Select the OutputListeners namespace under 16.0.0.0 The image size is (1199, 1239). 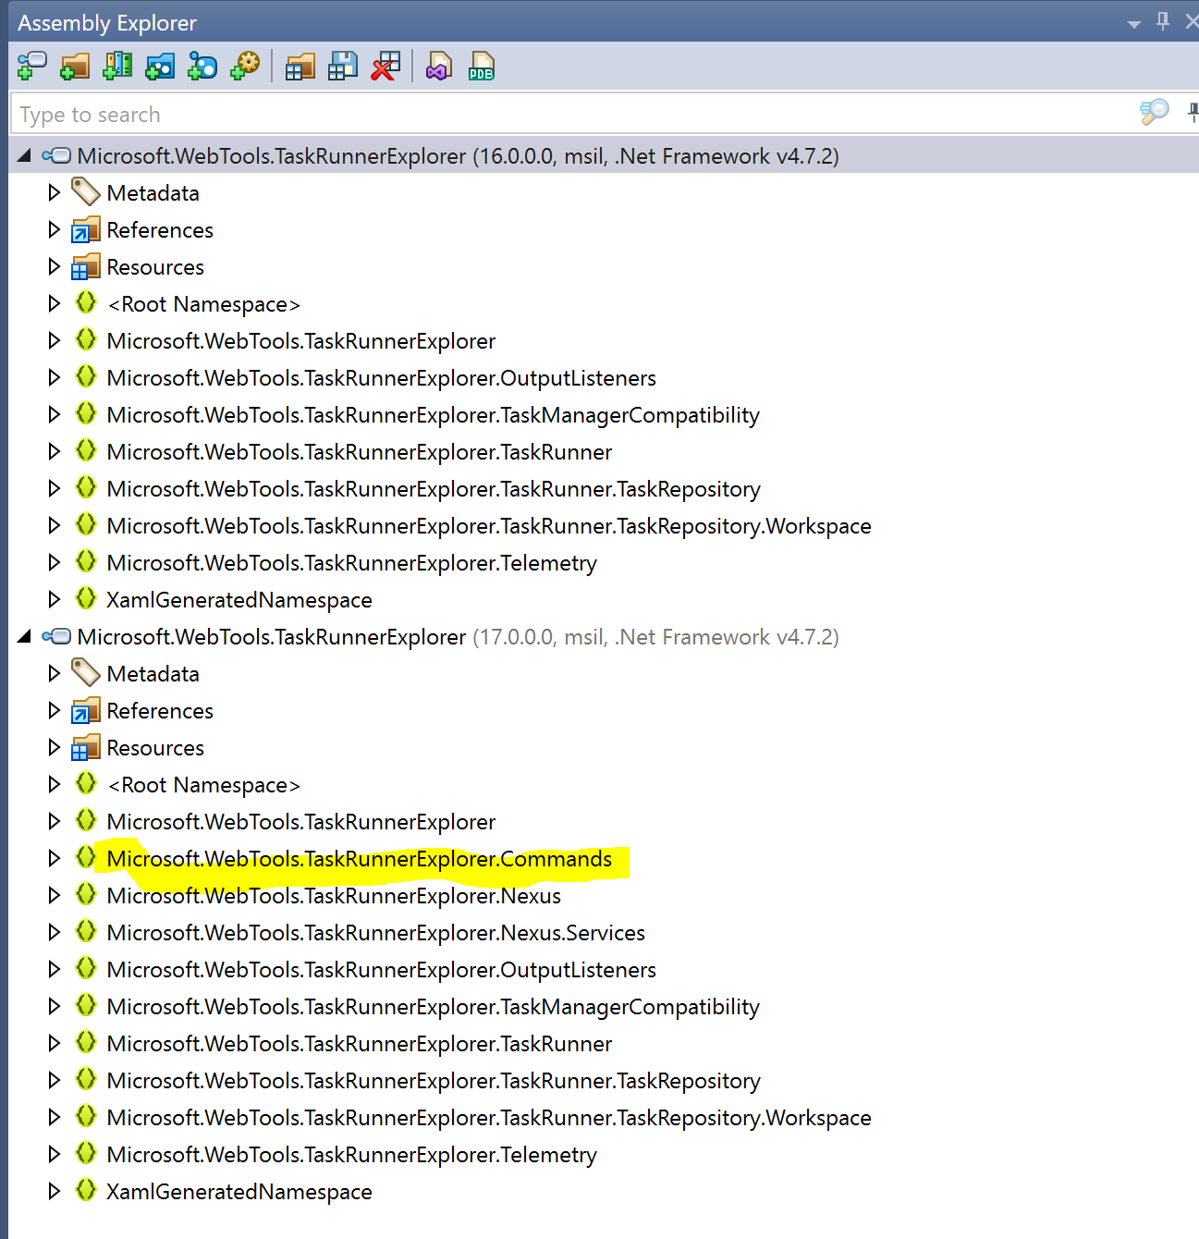click(x=381, y=378)
